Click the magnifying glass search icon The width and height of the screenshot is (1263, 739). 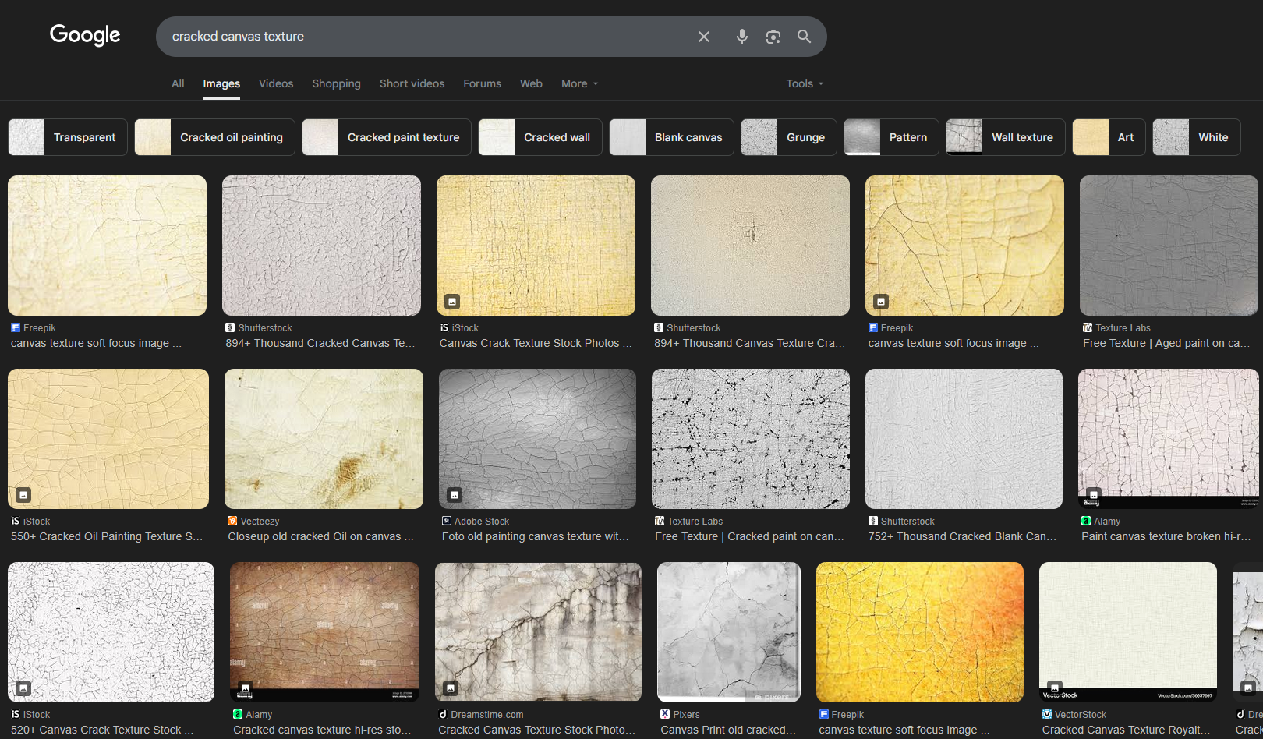[x=804, y=37]
